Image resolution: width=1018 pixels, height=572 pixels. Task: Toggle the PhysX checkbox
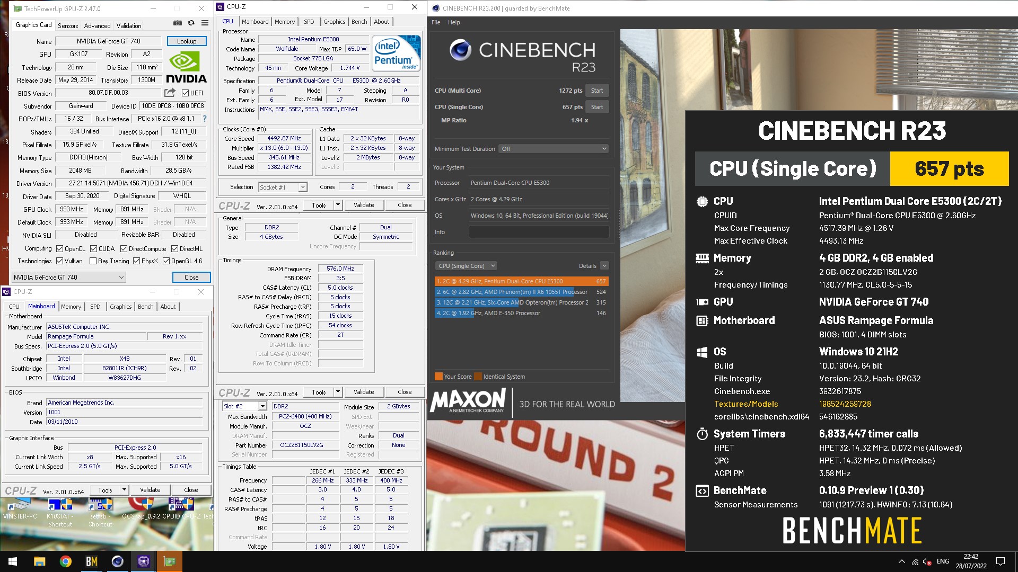tap(136, 261)
